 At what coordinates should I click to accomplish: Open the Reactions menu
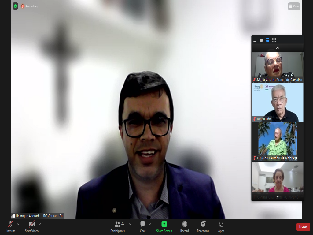(x=203, y=226)
